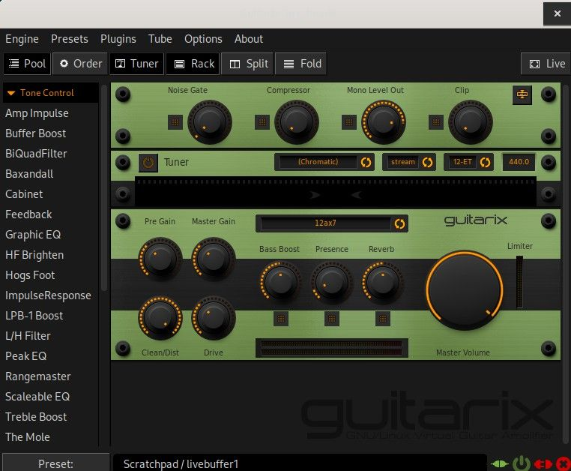Toggle the Mono Level Out switch
574x471 pixels.
coord(349,122)
